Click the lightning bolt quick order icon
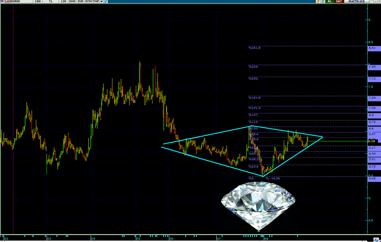The width and height of the screenshot is (381, 242). 317,2
